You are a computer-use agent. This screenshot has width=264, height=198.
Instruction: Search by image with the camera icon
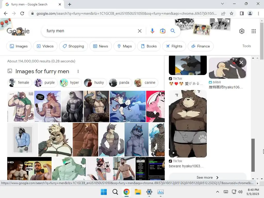tap(162, 31)
